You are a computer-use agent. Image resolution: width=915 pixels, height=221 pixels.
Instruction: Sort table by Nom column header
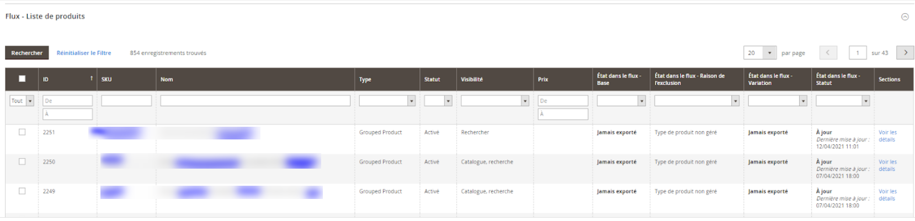point(167,79)
